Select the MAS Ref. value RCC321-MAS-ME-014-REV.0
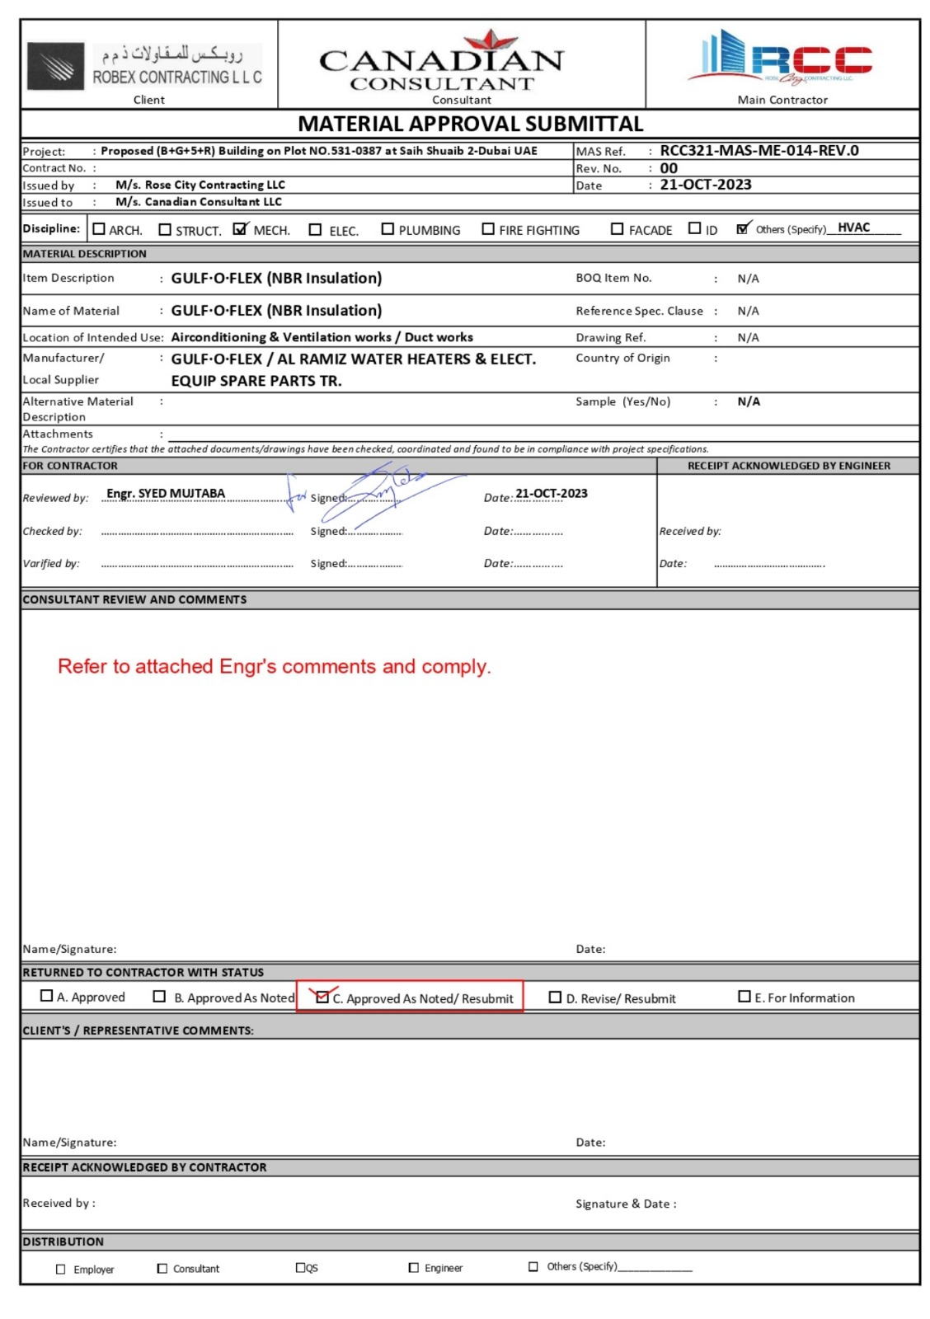Screen dimensions: 930x1319 click(x=759, y=151)
